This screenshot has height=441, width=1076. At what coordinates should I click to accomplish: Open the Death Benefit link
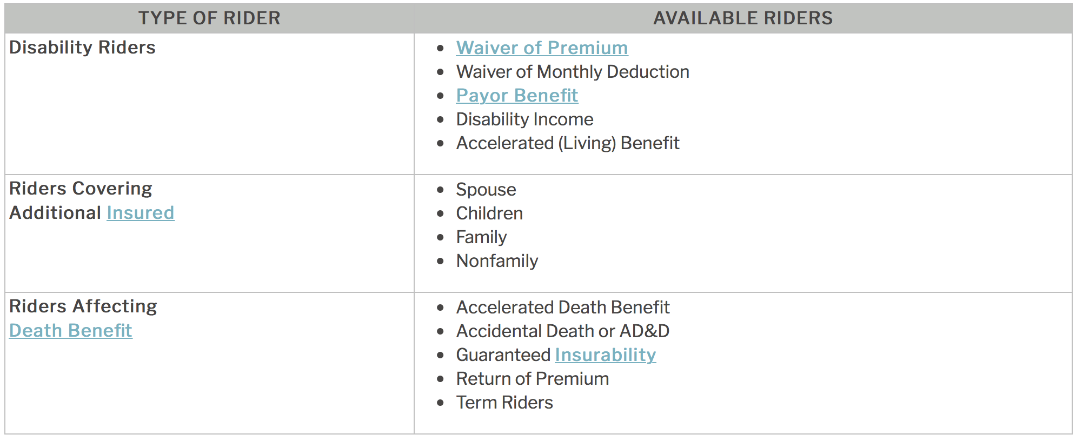pos(71,330)
